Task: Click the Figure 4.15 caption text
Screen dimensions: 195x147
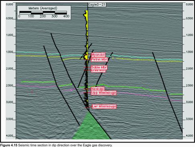Action: point(56,145)
